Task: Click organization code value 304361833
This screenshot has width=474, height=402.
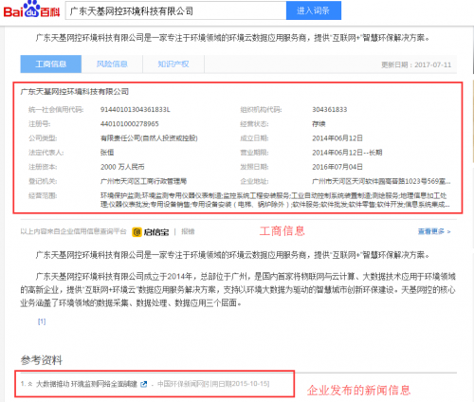Action: pos(330,110)
